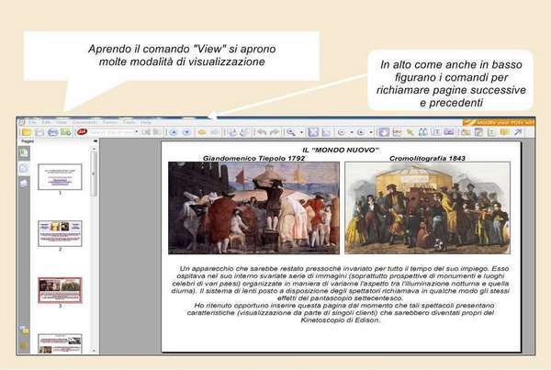Click the 'IL "MONDO NUOVO"' page title
Viewport: 551px width, 370px height.
tap(341, 151)
